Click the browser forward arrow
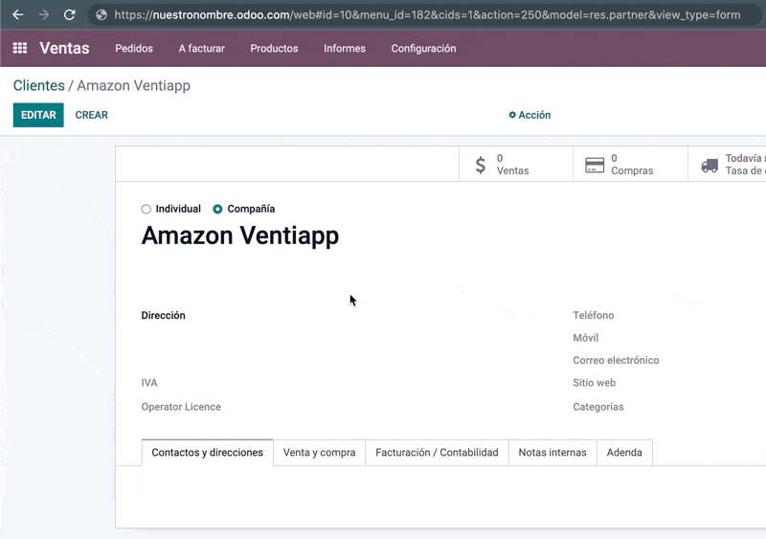The width and height of the screenshot is (766, 539). coord(43,14)
